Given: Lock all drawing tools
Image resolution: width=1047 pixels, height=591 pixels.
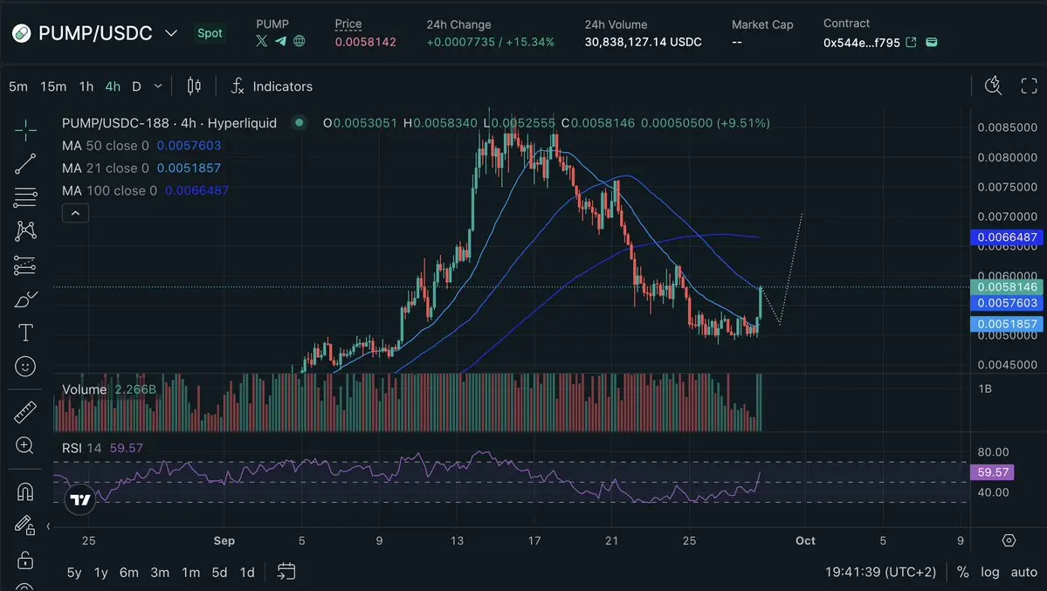Looking at the screenshot, I should tap(25, 560).
